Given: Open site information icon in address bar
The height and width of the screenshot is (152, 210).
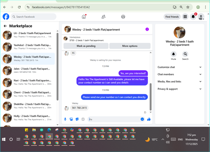Looking at the screenshot, I should point(28,7).
